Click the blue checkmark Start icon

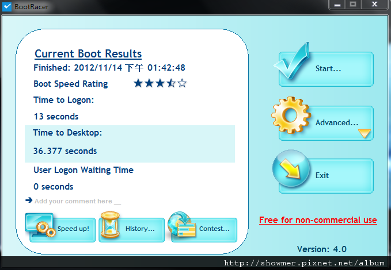tap(292, 61)
